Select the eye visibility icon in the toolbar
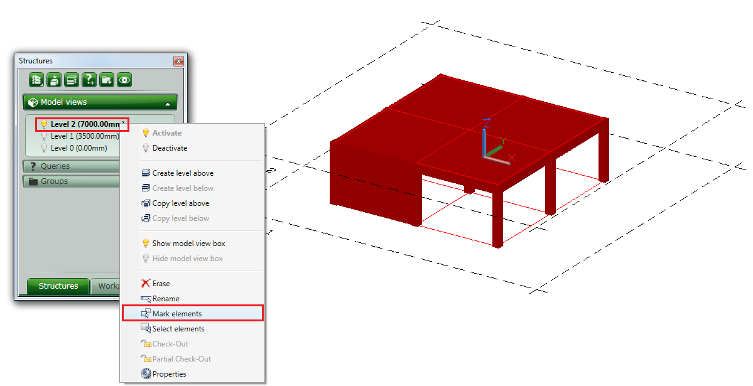The image size is (753, 386). point(124,80)
